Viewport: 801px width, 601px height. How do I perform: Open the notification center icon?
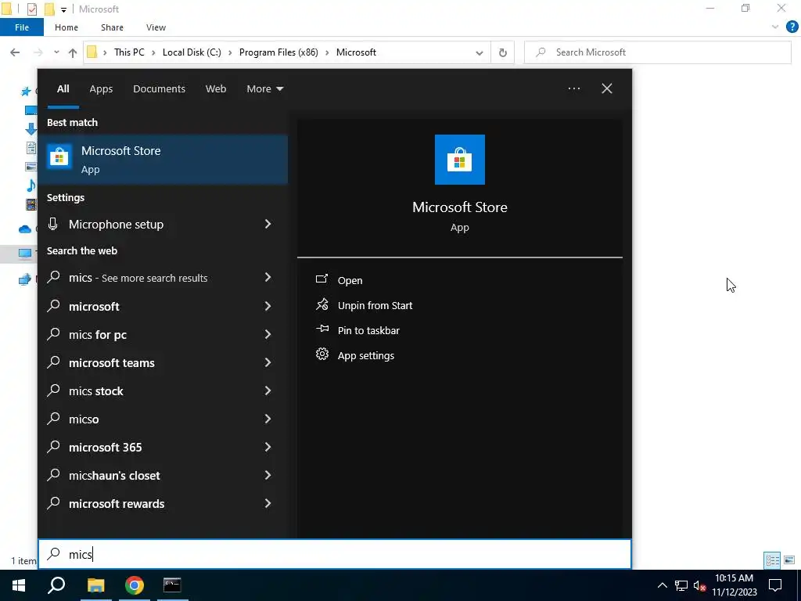coord(775,585)
